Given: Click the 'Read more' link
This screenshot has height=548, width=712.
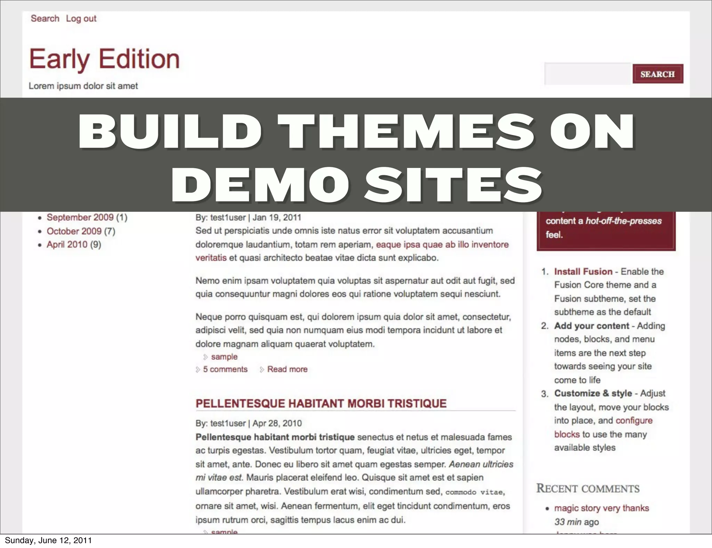Looking at the screenshot, I should click(287, 369).
